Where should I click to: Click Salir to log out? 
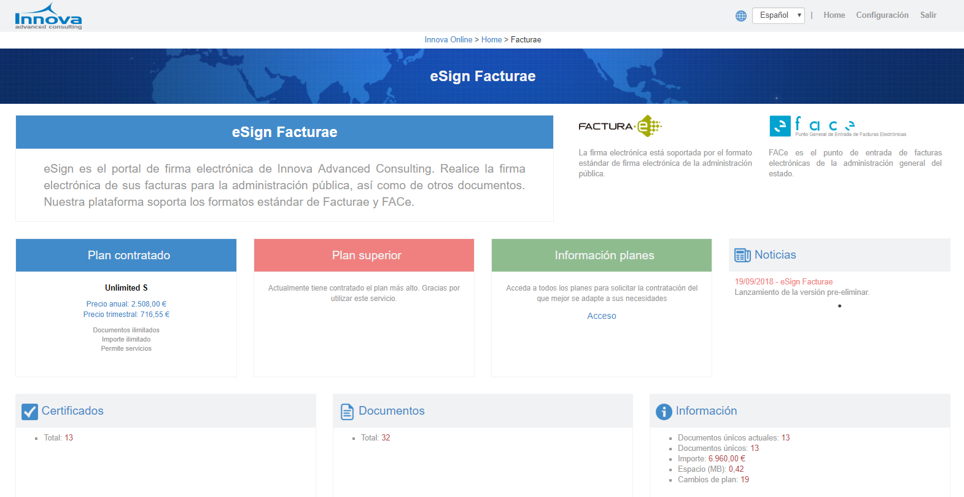(928, 15)
